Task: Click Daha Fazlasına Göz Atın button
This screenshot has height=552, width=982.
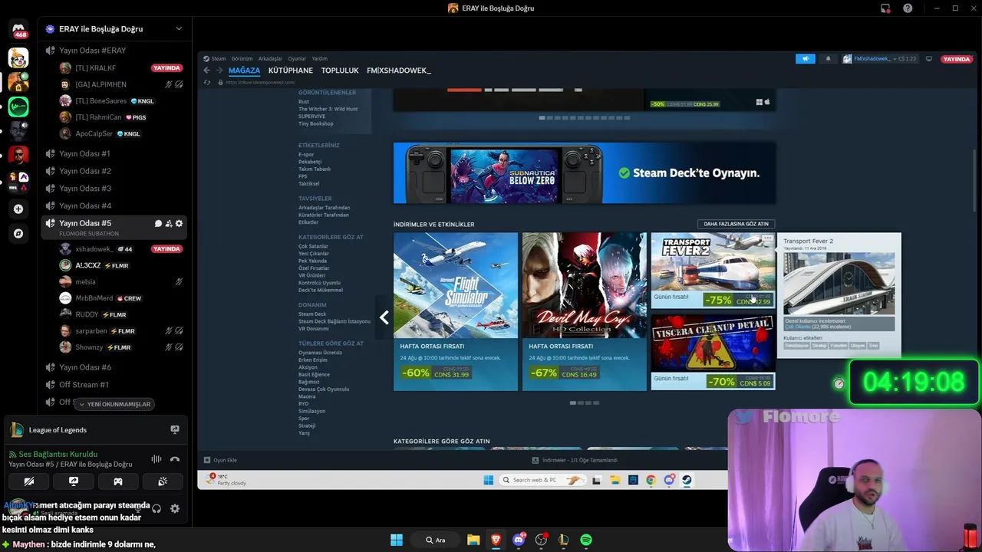Action: (736, 224)
